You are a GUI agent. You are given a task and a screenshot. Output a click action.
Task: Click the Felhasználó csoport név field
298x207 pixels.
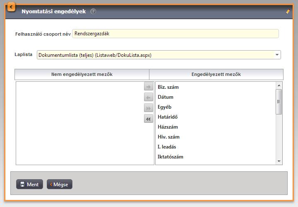(x=175, y=34)
